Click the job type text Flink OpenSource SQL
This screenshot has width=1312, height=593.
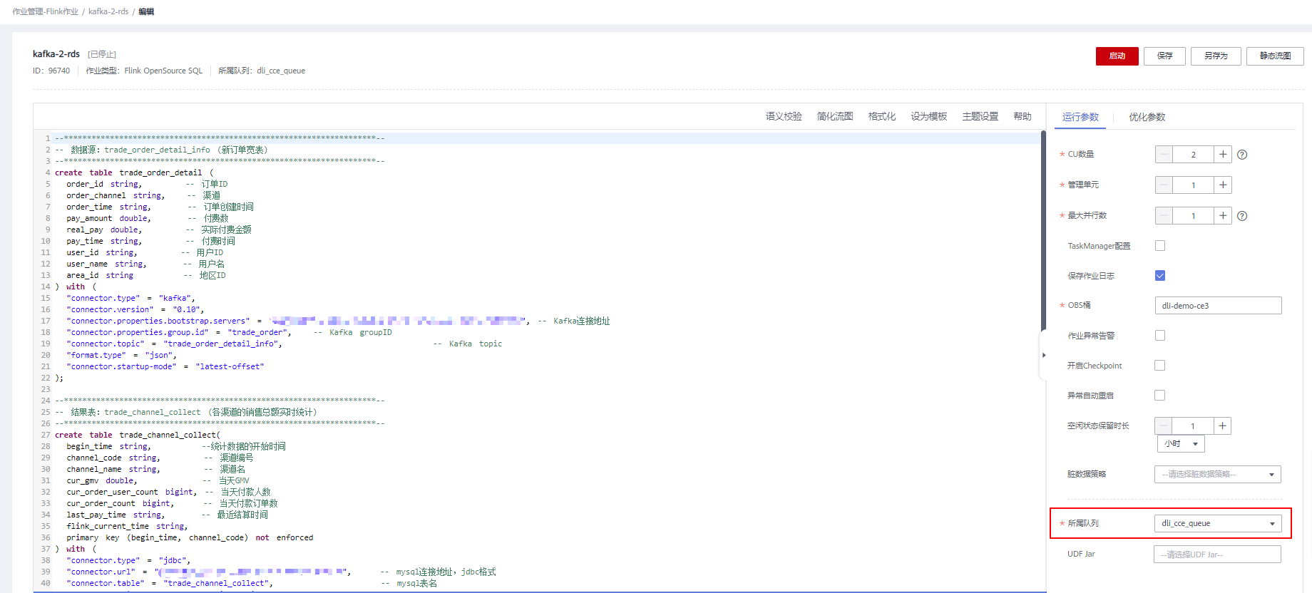coord(163,71)
